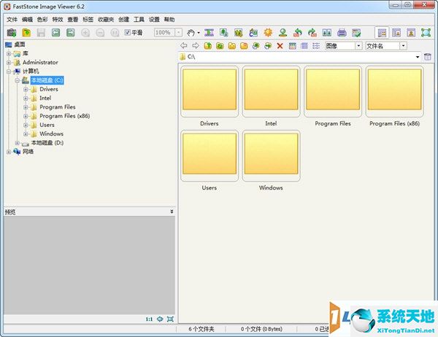Image resolution: width=438 pixels, height=337 pixels.
Task: Expand the 本地磁盘 (D:) node
Action: pyautogui.click(x=18, y=143)
